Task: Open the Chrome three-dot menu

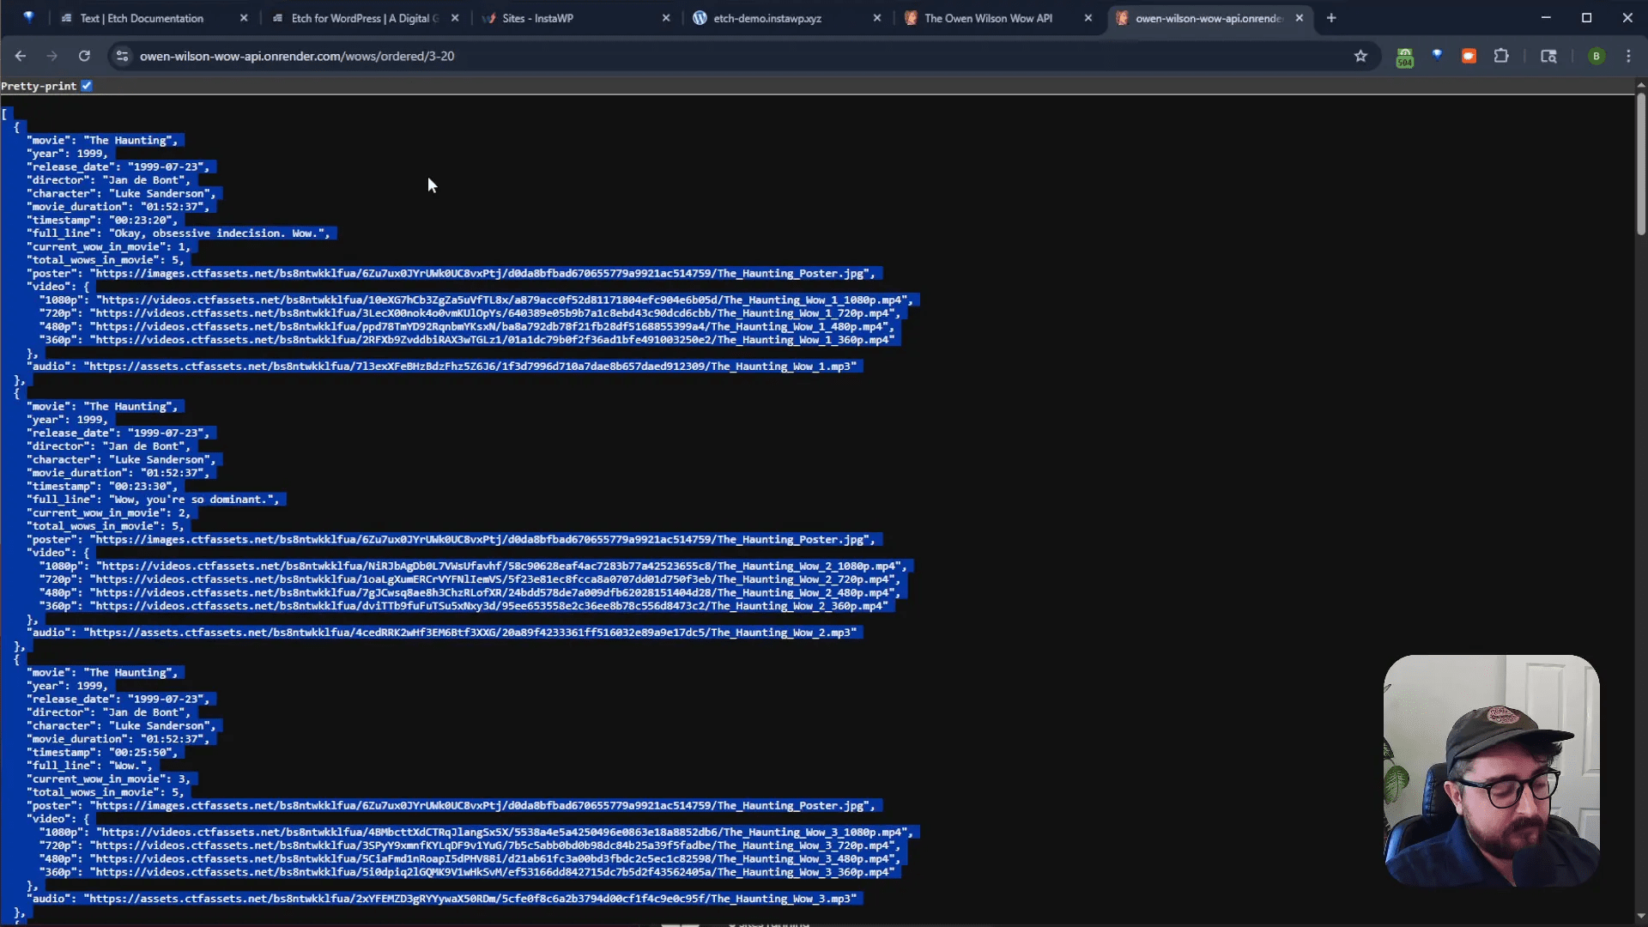Action: pos(1628,56)
